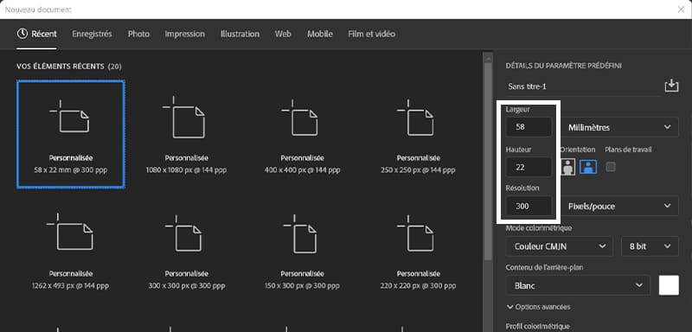Switch to the Enregistrés tab

click(x=92, y=34)
